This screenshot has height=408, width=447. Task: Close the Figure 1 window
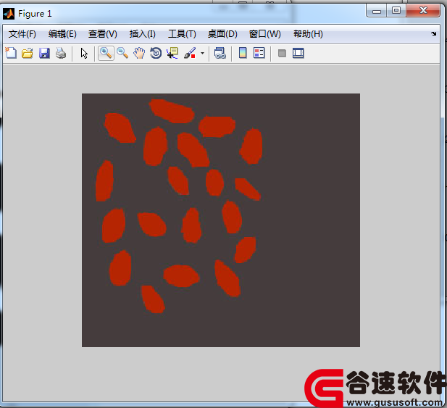423,11
